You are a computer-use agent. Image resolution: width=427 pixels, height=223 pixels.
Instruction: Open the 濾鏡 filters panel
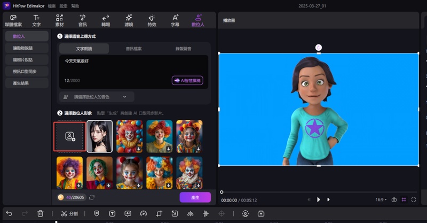point(129,21)
